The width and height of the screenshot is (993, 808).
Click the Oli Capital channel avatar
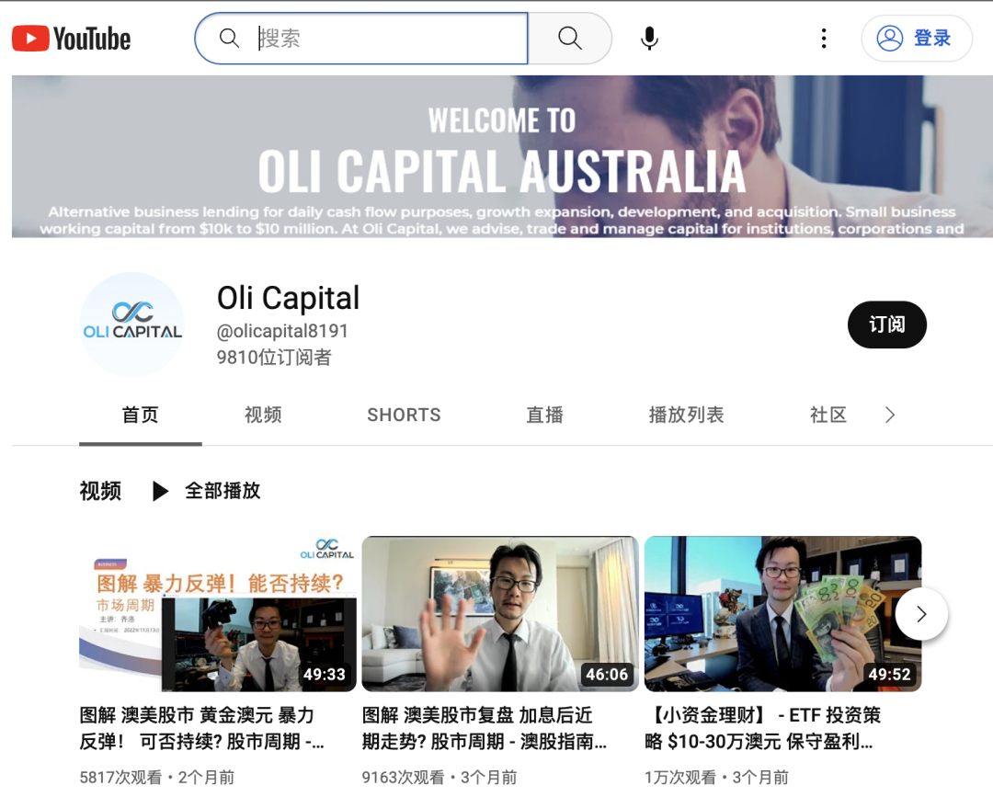[132, 324]
